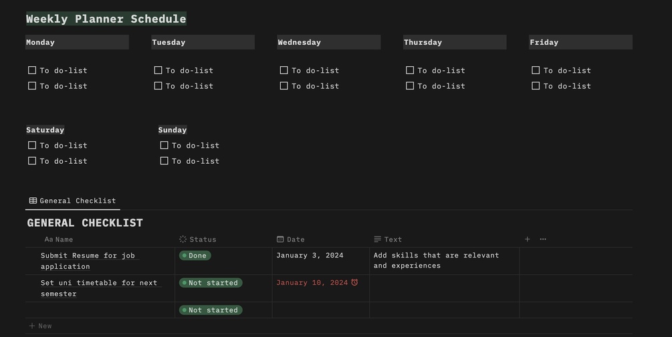672x337 pixels.
Task: Click the Date column calendar icon
Action: 280,239
